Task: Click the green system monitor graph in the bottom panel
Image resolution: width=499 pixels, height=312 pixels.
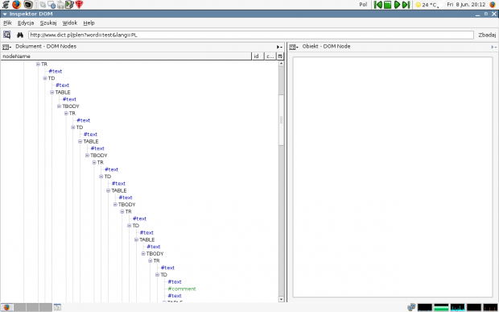Action: pyautogui.click(x=441, y=307)
